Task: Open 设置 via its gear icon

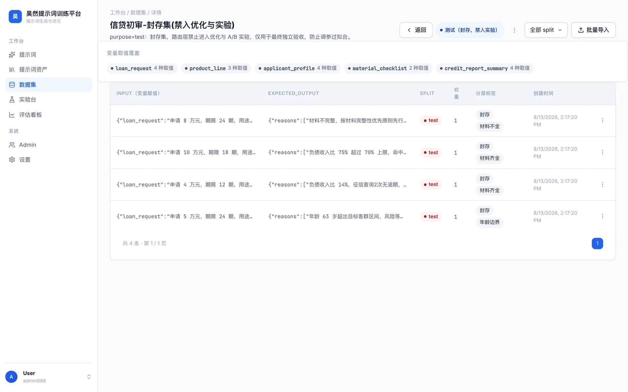Action: (x=12, y=160)
